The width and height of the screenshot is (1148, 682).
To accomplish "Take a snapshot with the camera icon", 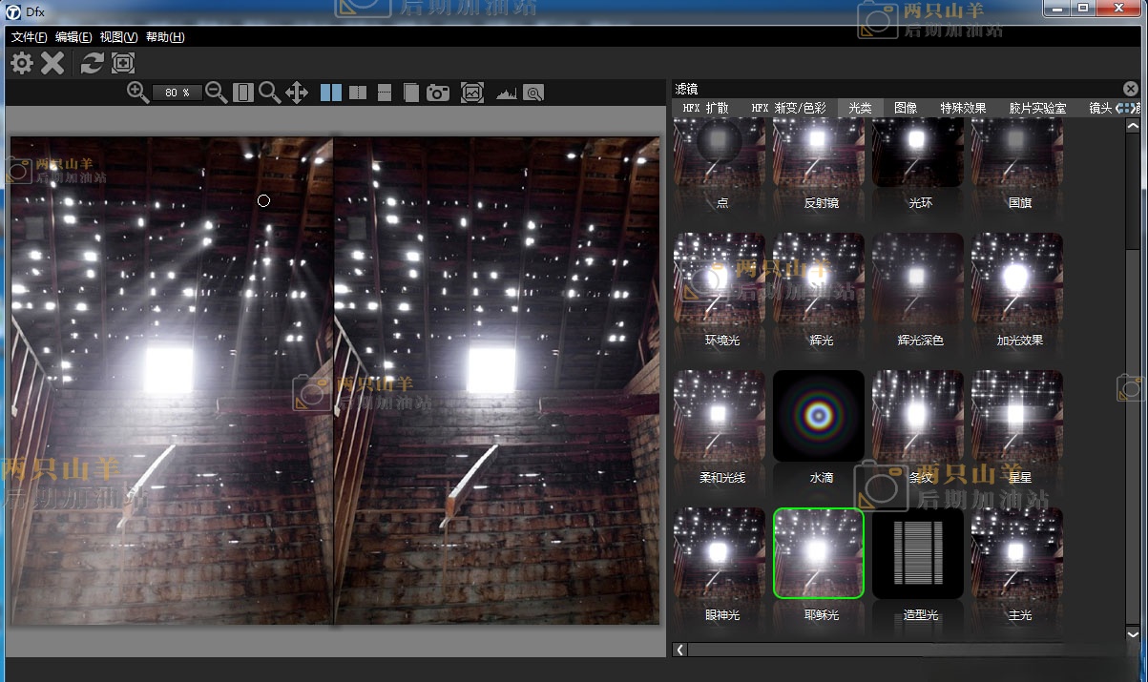I will [x=438, y=93].
